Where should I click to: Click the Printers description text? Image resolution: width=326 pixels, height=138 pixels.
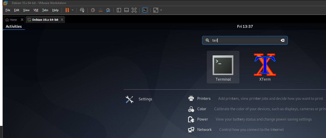(271, 99)
